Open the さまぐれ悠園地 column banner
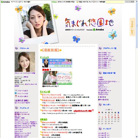Screen dimensions: 138x138 pos(57,63)
